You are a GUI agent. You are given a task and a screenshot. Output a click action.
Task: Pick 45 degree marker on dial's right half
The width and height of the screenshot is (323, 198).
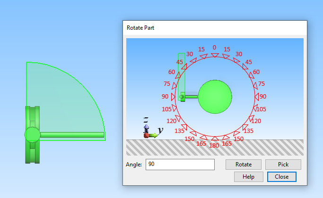click(x=245, y=67)
